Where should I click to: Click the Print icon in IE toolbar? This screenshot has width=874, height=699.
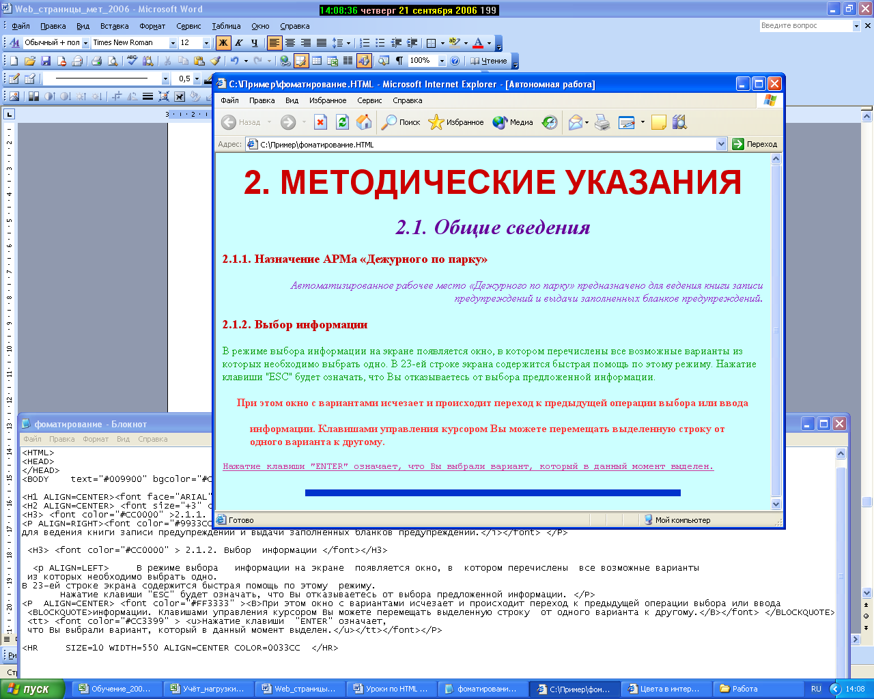tap(602, 122)
